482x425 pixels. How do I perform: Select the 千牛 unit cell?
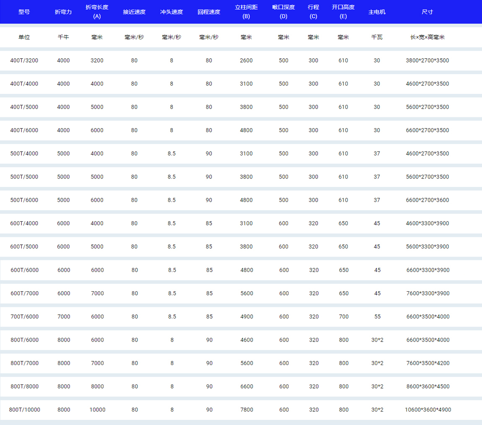pos(63,37)
